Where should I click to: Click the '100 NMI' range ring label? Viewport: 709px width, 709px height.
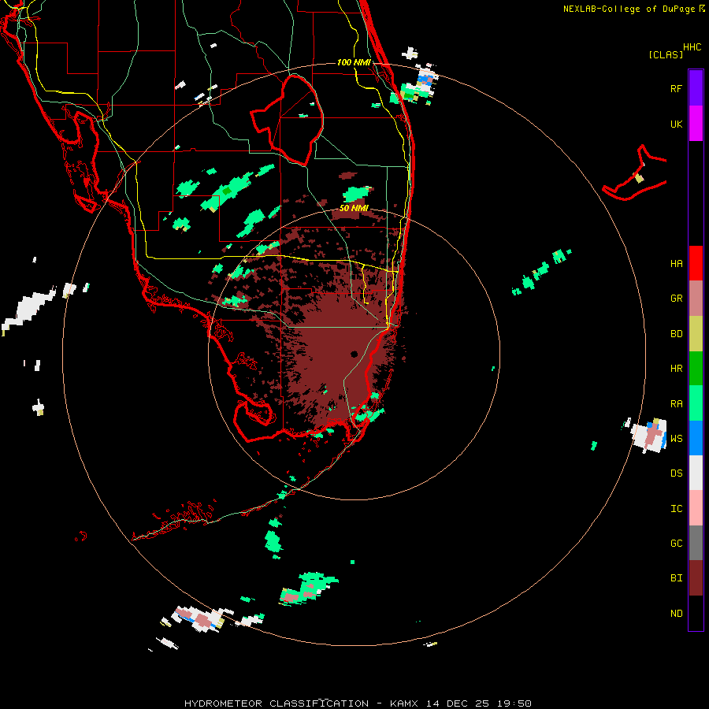354,62
